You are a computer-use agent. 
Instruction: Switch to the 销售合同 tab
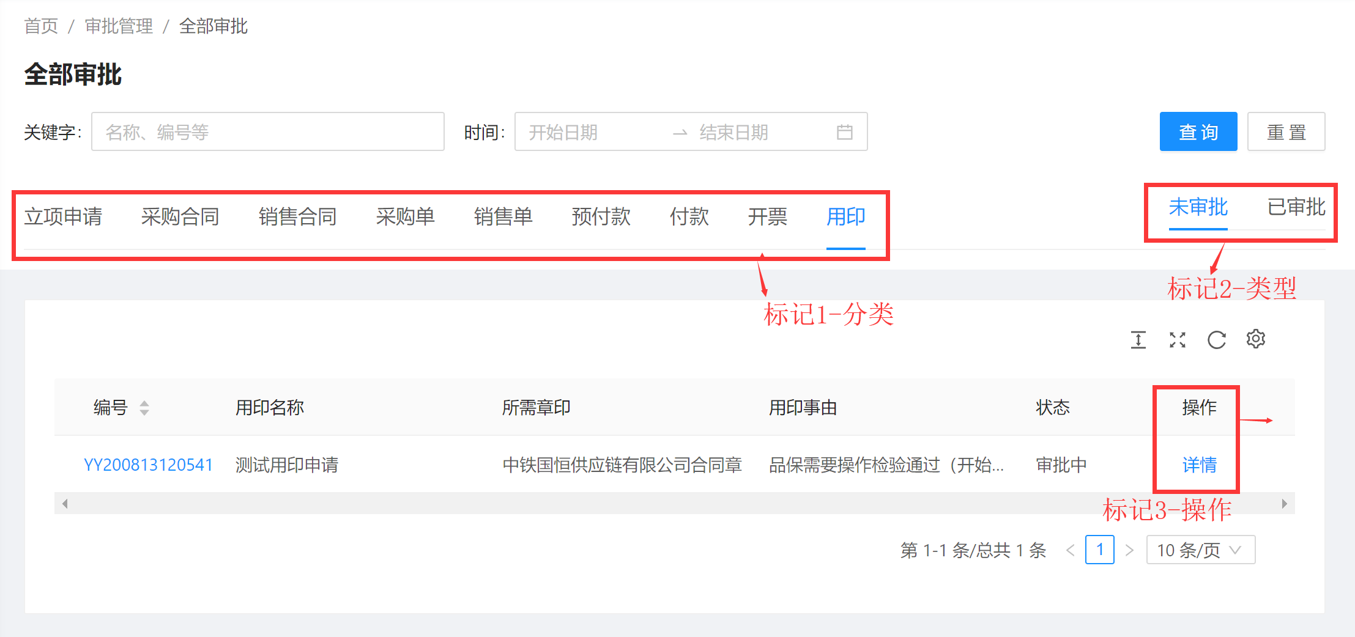tap(297, 216)
